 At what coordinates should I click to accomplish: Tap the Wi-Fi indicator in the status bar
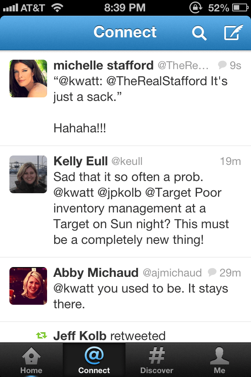click(x=57, y=6)
